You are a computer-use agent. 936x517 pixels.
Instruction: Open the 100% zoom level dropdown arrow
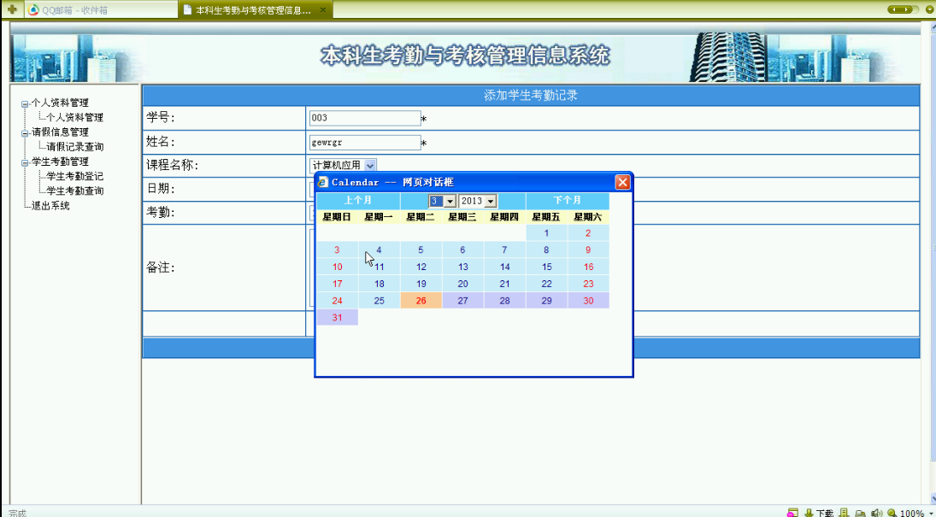(931, 514)
